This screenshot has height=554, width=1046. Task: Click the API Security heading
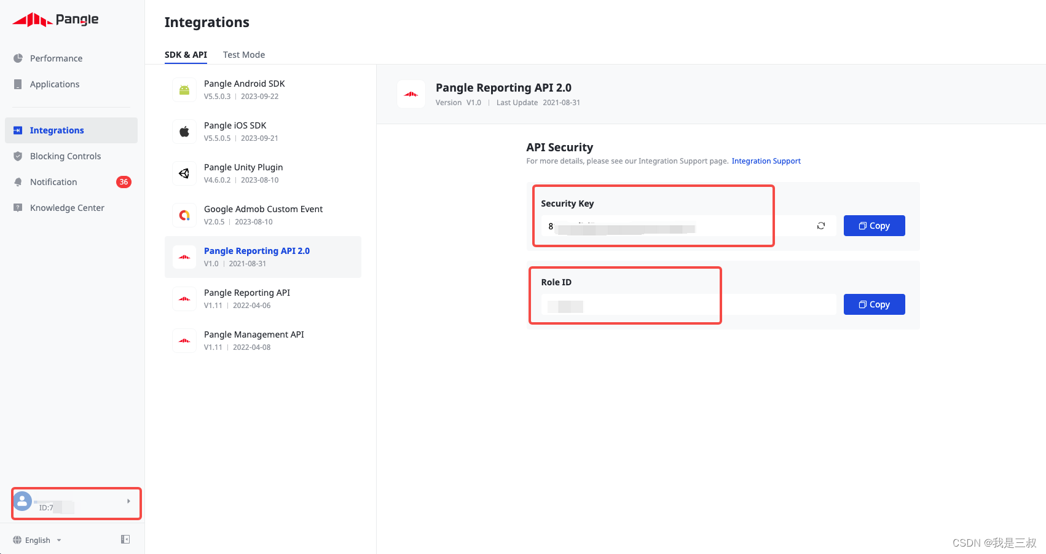click(560, 148)
